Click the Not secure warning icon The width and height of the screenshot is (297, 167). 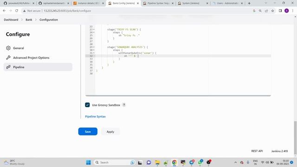(25, 11)
